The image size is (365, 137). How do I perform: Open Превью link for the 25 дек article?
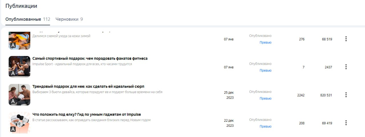pos(265,99)
